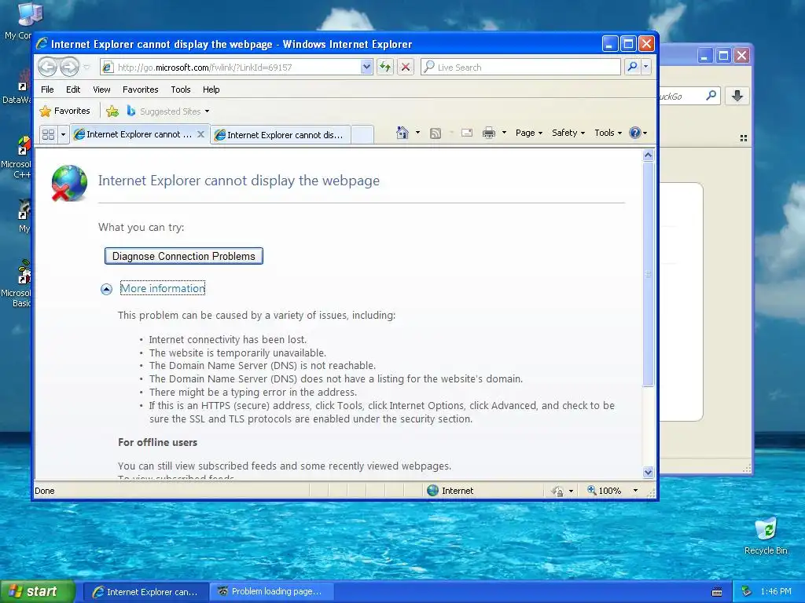Open the Page command bar menu

pyautogui.click(x=529, y=133)
